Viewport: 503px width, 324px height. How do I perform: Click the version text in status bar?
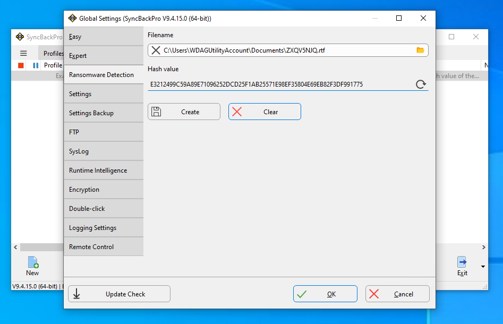click(x=35, y=286)
